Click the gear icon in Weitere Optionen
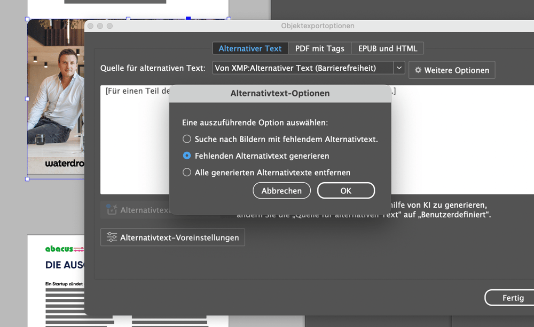Image resolution: width=534 pixels, height=327 pixels. (x=418, y=70)
